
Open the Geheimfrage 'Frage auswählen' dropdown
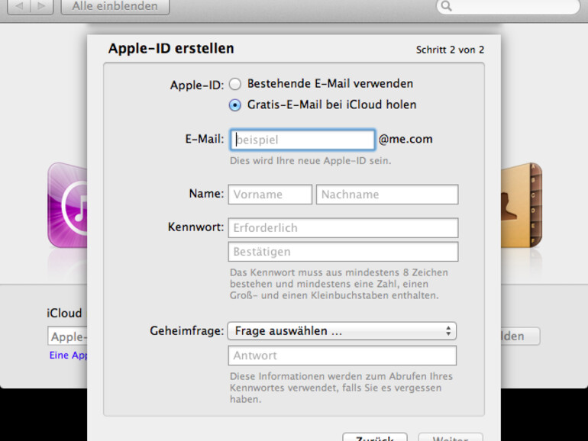342,331
